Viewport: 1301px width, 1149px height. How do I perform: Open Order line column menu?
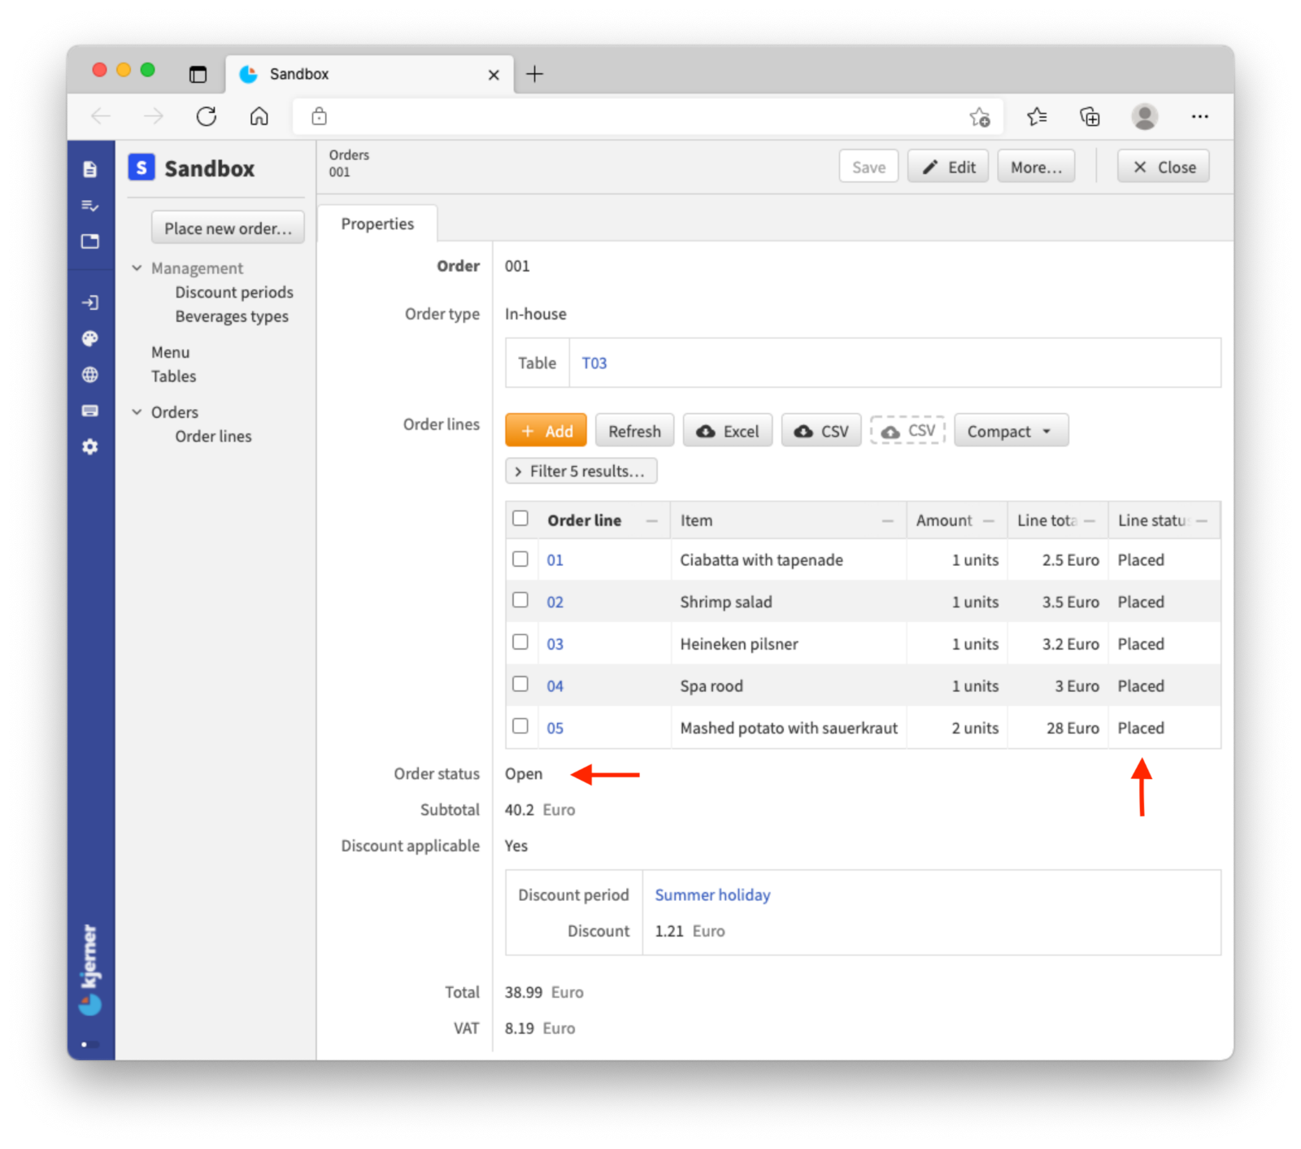point(651,520)
